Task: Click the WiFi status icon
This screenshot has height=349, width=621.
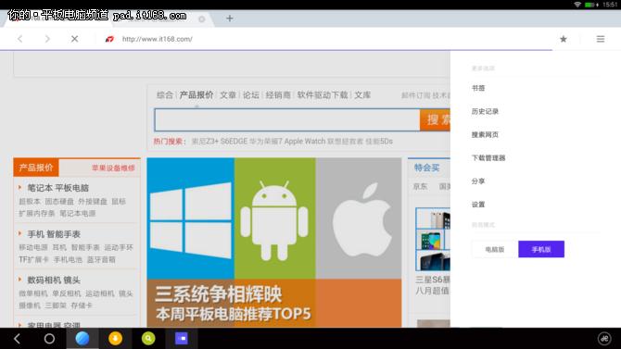Action: pos(577,5)
